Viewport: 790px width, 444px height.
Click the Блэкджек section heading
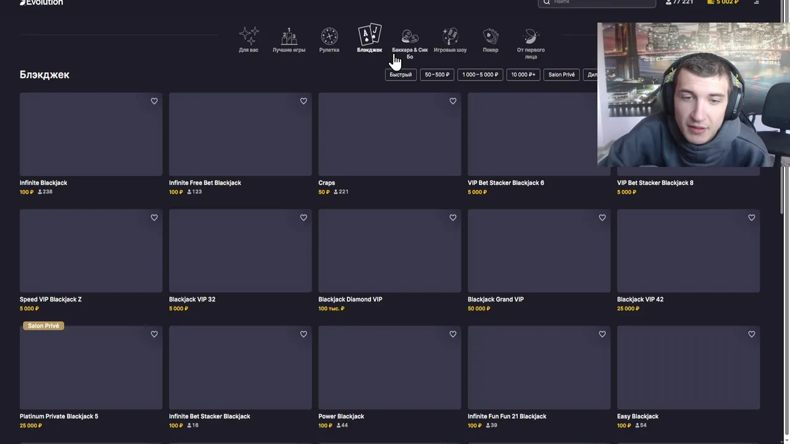coord(44,75)
